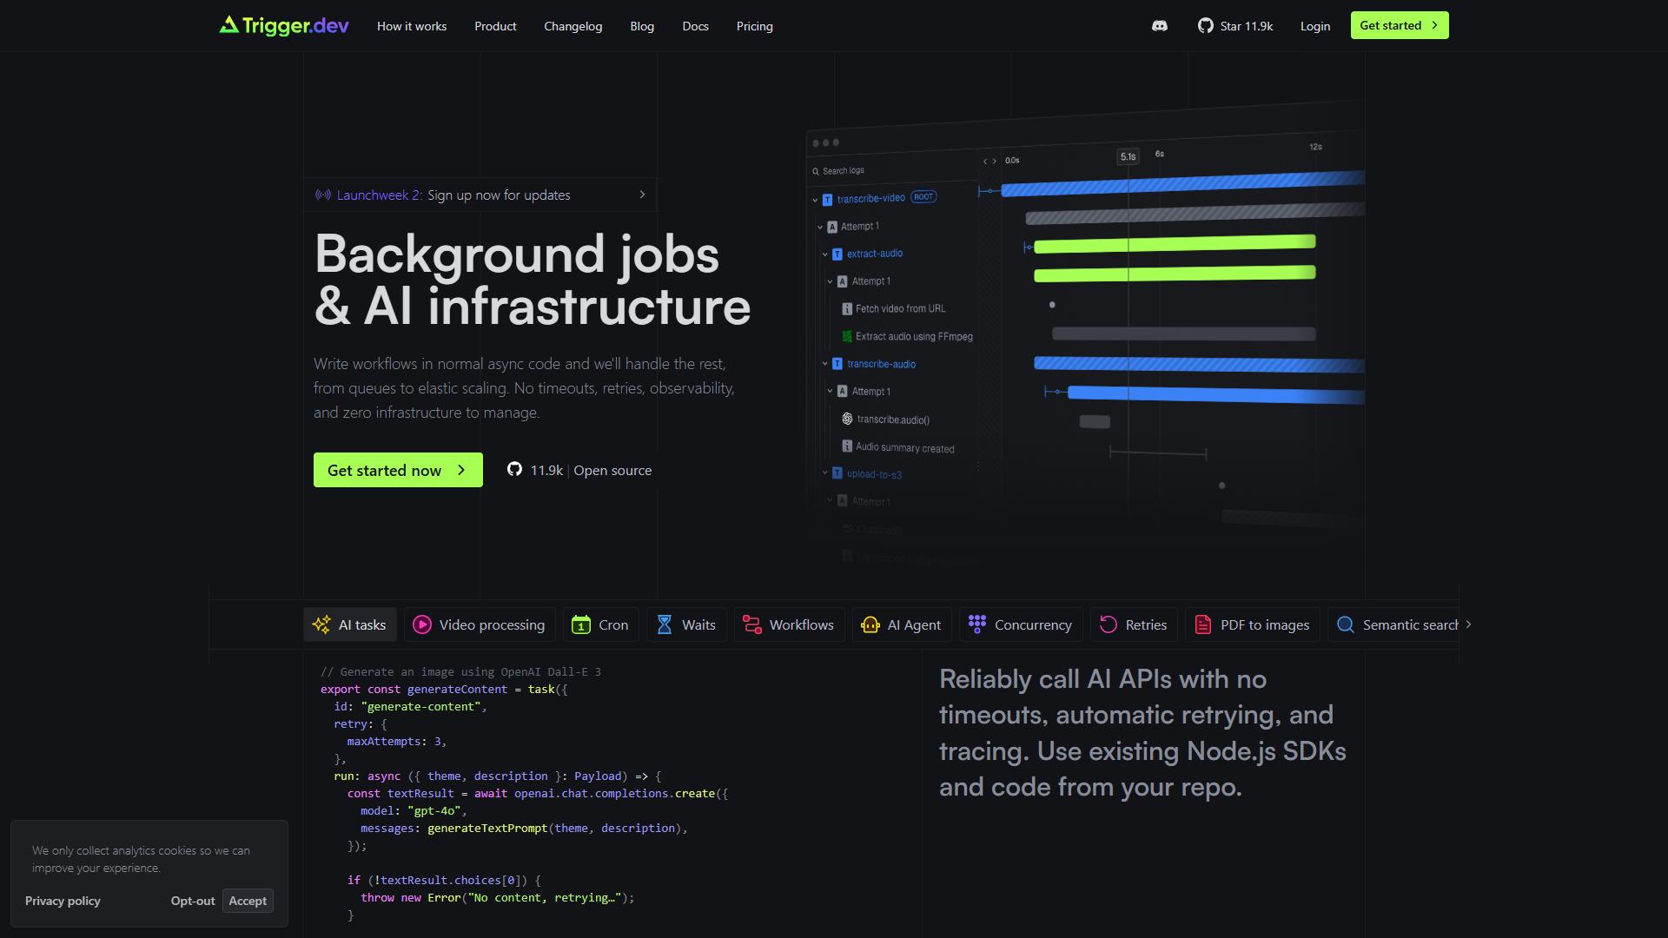
Task: Open the Changelog menu item
Action: coord(573,26)
